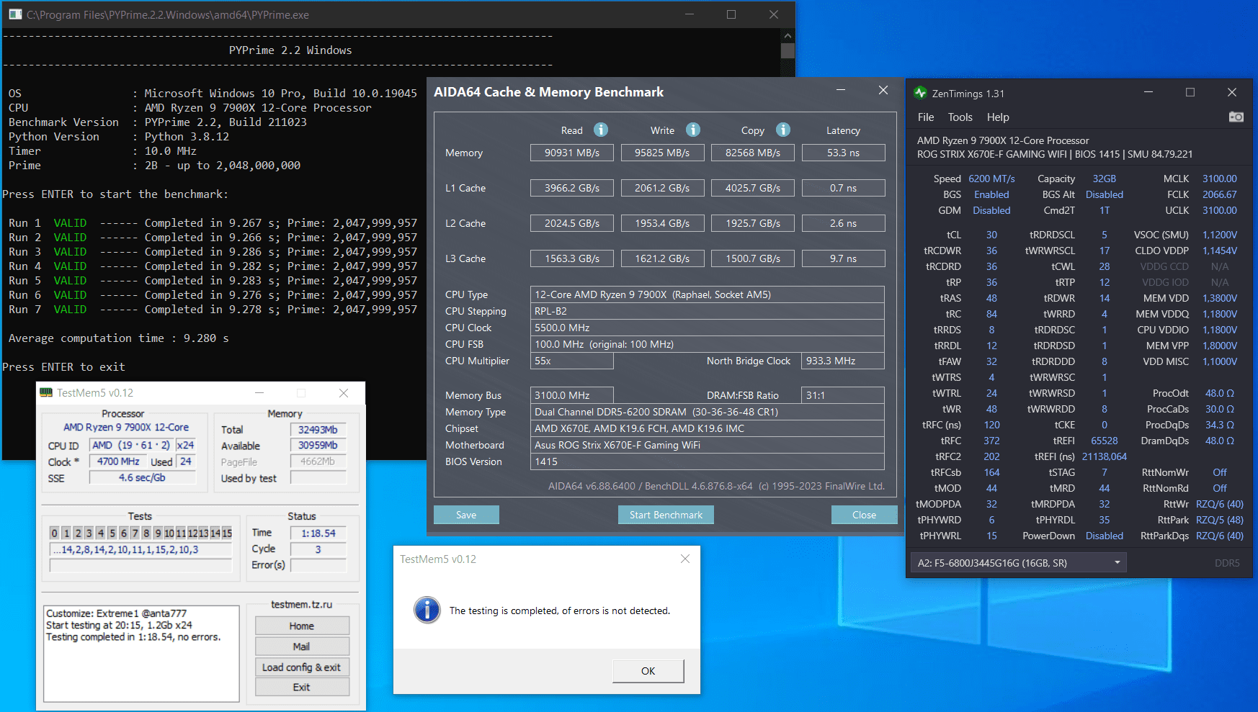1258x712 pixels.
Task: Click the ZenTimings app logo icon
Action: pos(920,93)
